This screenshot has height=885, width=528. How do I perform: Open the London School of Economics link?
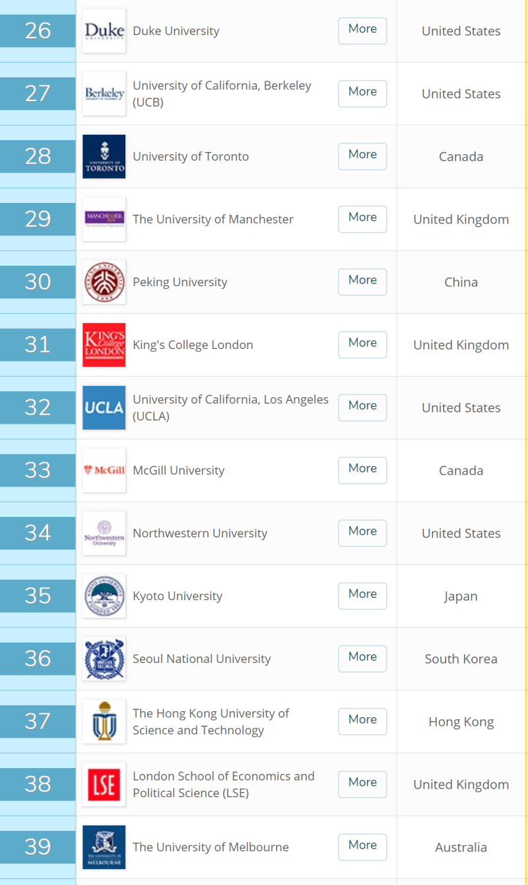[x=223, y=785]
